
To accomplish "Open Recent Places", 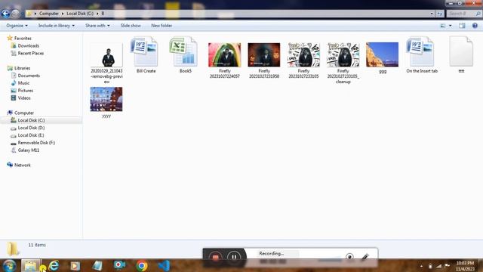I will [30, 53].
